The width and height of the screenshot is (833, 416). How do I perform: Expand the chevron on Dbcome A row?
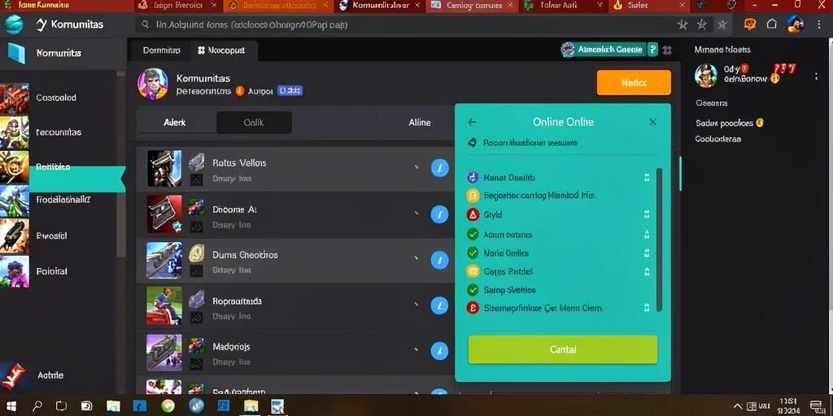tap(416, 214)
